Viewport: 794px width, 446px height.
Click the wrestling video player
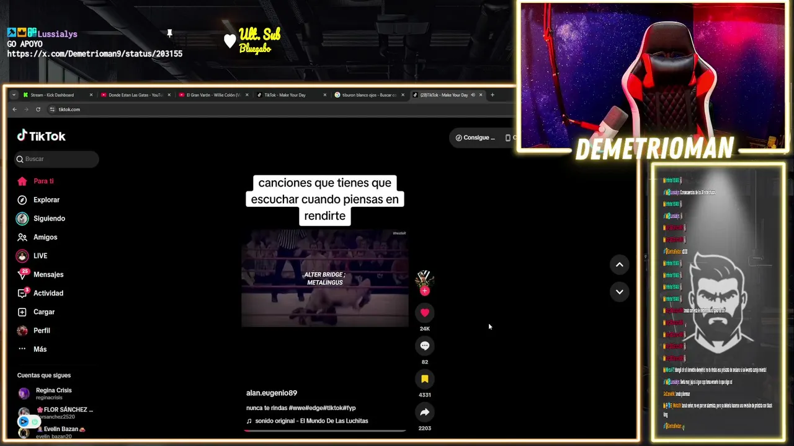[x=325, y=278]
